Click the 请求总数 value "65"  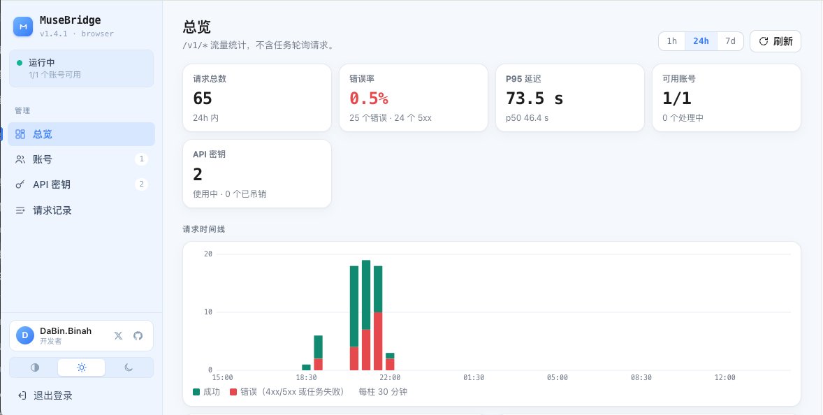pos(203,98)
